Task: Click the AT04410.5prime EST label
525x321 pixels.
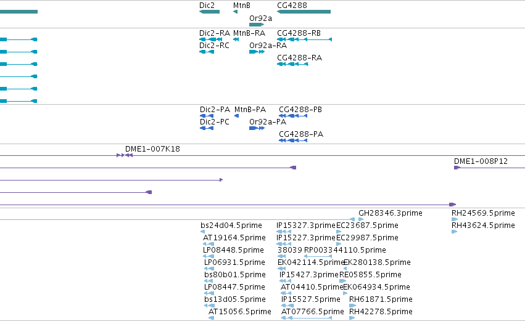Action: [312, 288]
